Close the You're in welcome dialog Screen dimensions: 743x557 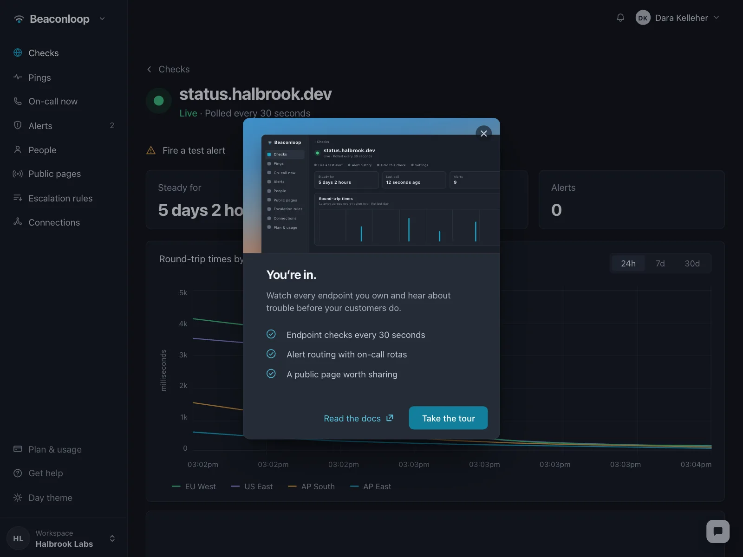coord(483,133)
